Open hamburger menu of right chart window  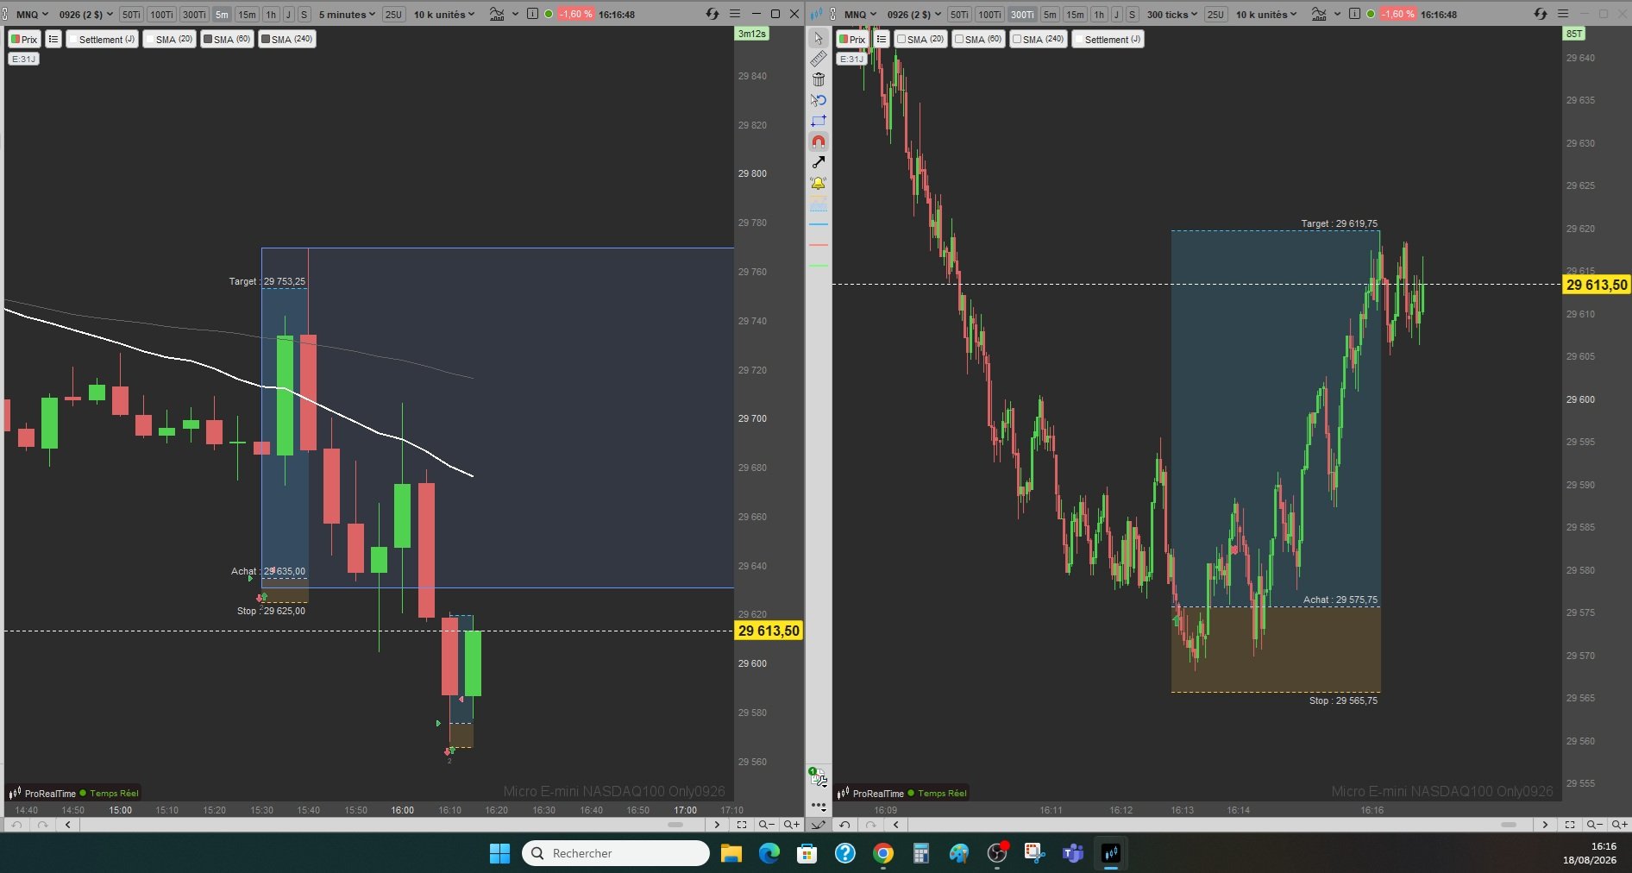point(1563,14)
